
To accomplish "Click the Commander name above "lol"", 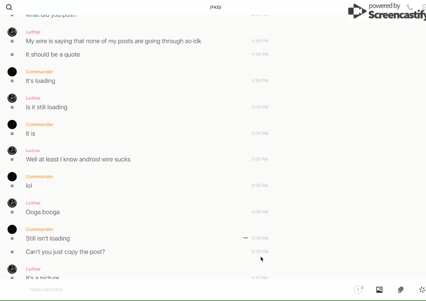I will (x=39, y=177).
